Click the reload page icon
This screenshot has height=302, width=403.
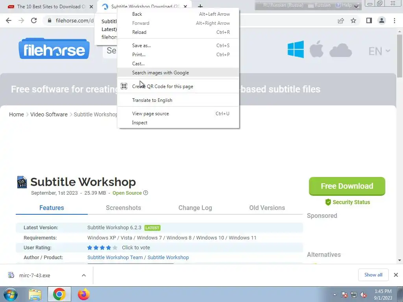point(34,20)
